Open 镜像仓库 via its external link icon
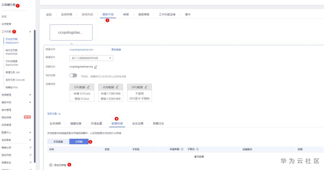The height and width of the screenshot is (170, 324). pos(30,147)
